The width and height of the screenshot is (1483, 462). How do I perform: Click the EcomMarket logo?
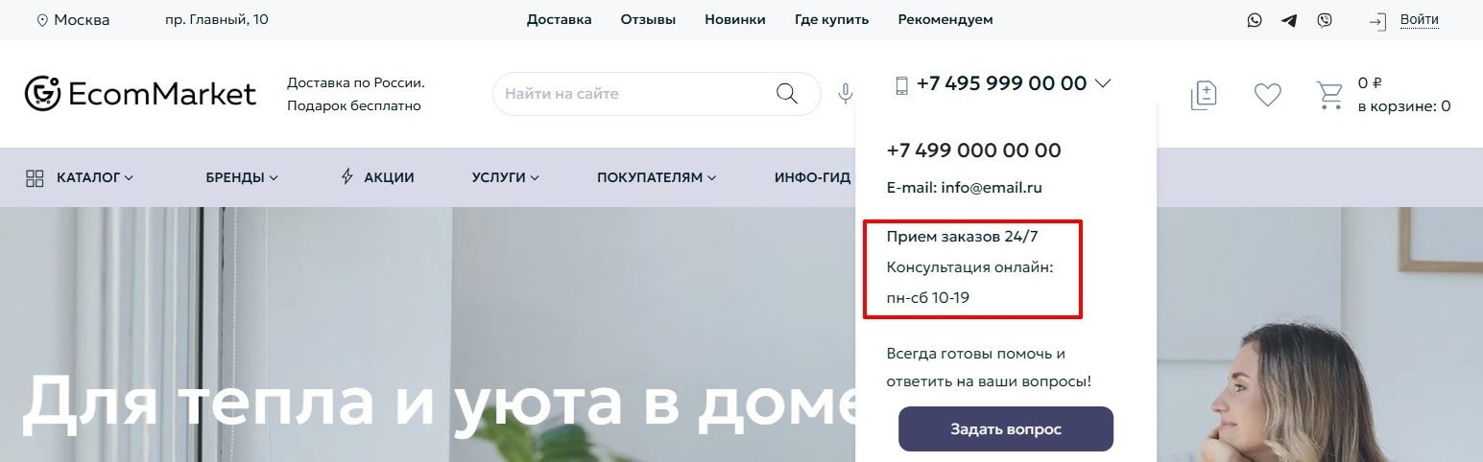(140, 93)
